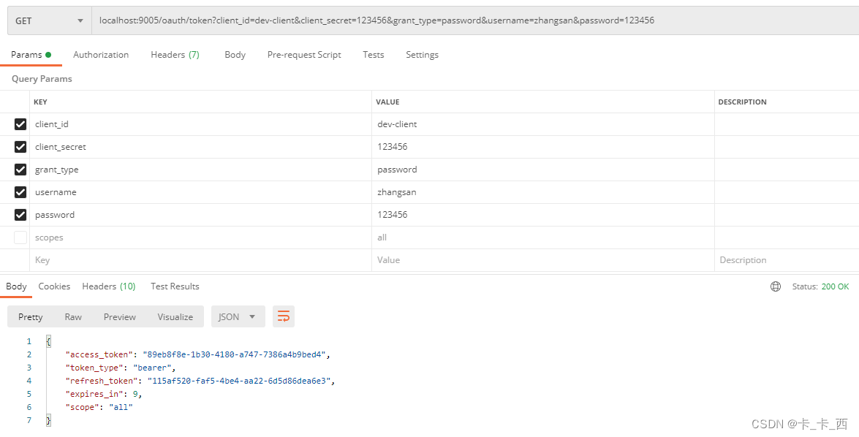This screenshot has height=437, width=859.
Task: Switch to the Authorization tab
Action: tap(101, 54)
